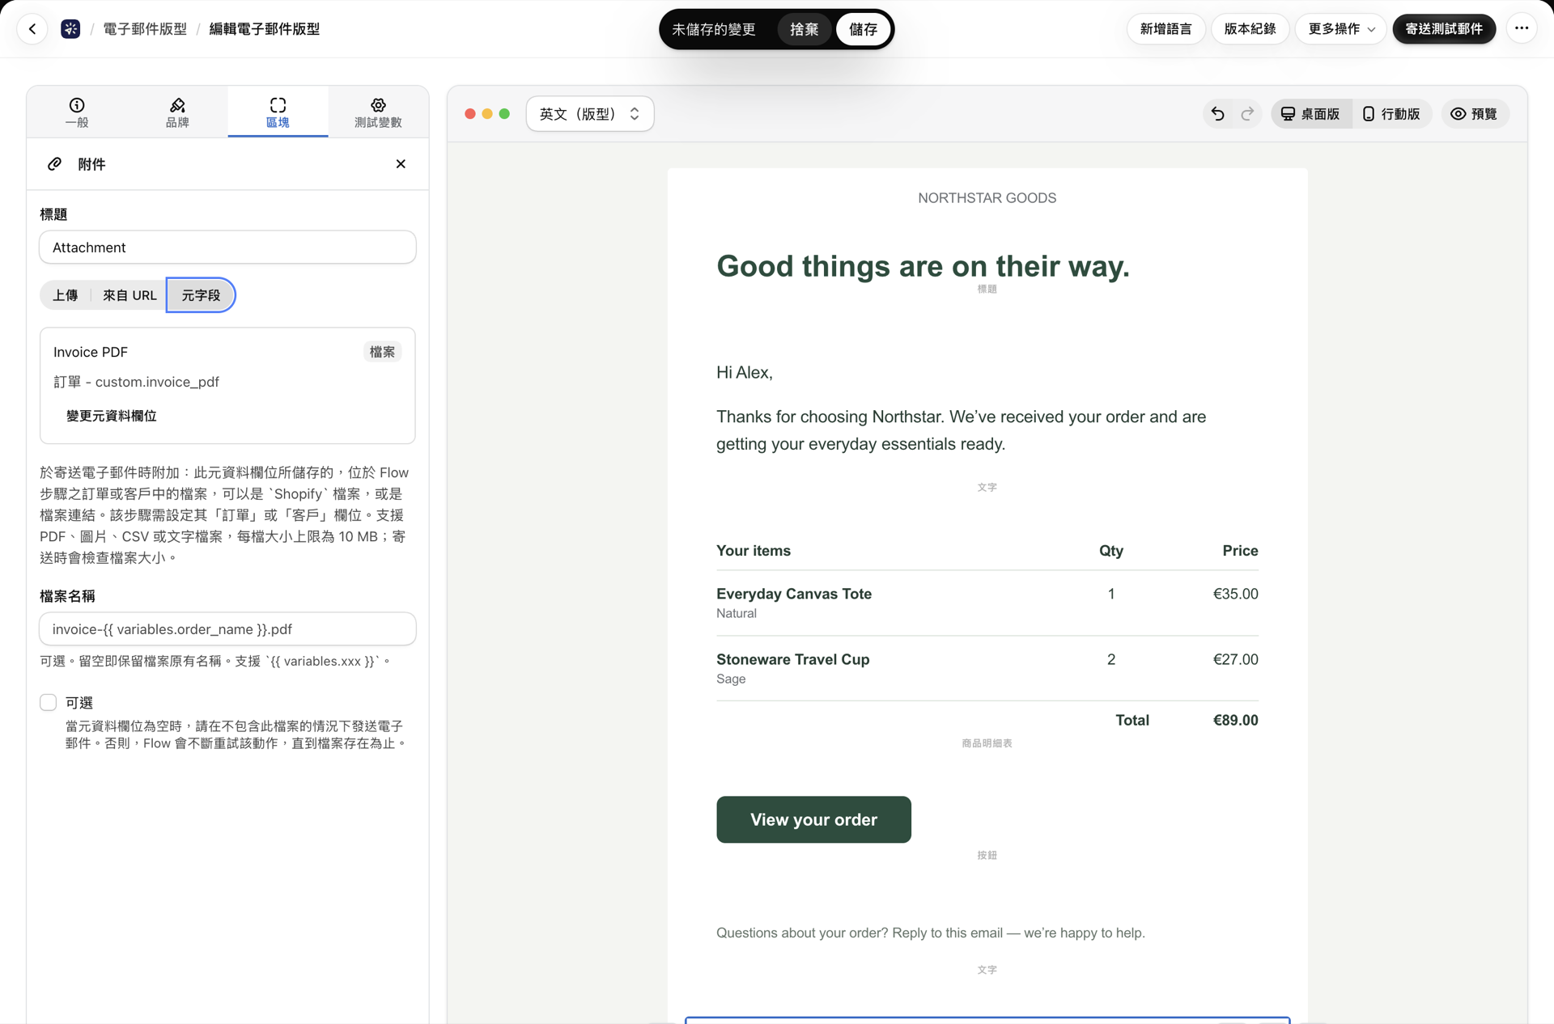
Task: Open 預覽 preview
Action: coord(1475,114)
